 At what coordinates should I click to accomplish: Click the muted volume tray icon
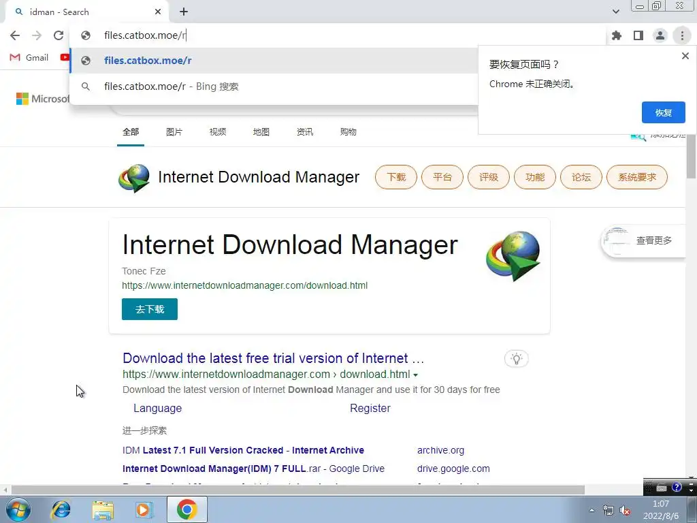coord(625,511)
